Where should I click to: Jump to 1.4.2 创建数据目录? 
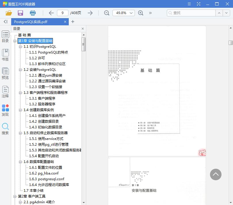pos(44,122)
